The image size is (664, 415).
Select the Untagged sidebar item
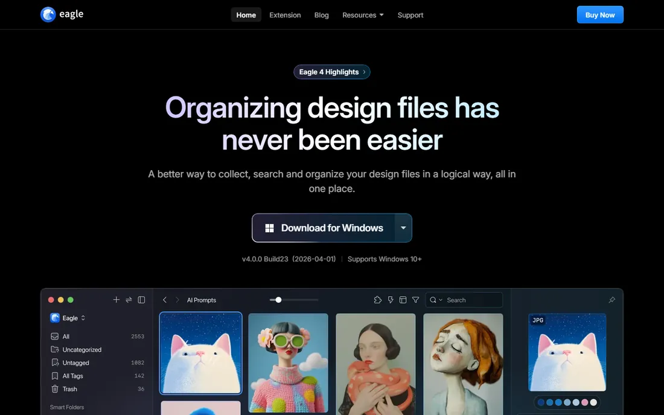tap(97, 363)
